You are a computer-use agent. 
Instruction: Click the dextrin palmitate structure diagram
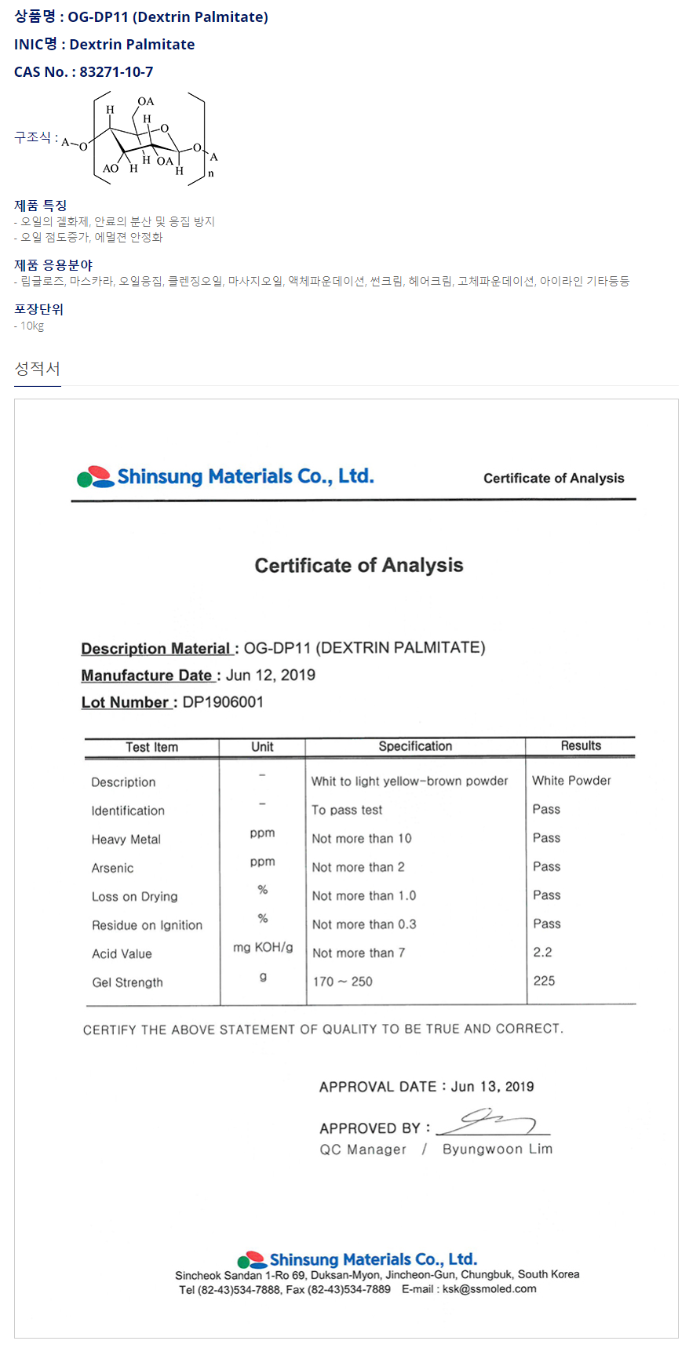pos(141,138)
